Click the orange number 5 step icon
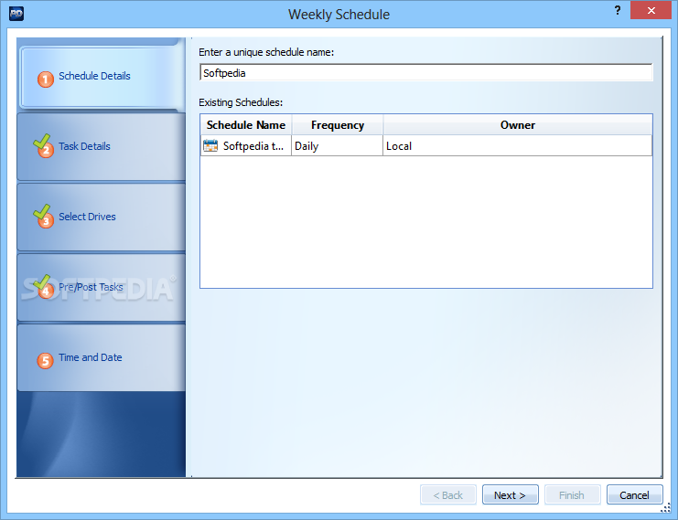 coord(46,361)
